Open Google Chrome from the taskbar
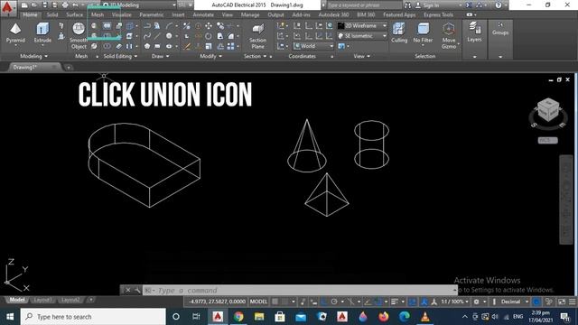The width and height of the screenshot is (578, 325). tap(238, 317)
